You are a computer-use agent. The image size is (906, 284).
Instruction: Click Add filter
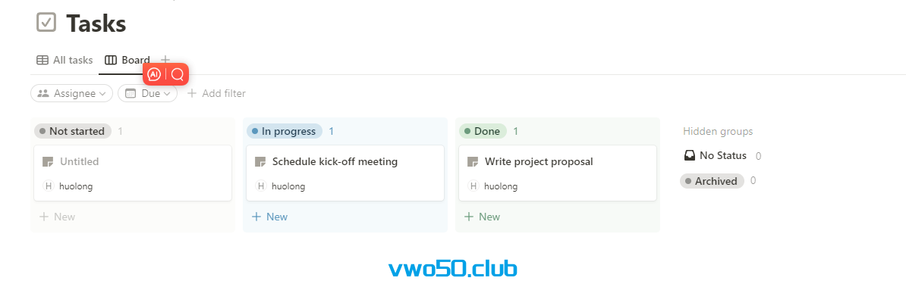(x=217, y=93)
